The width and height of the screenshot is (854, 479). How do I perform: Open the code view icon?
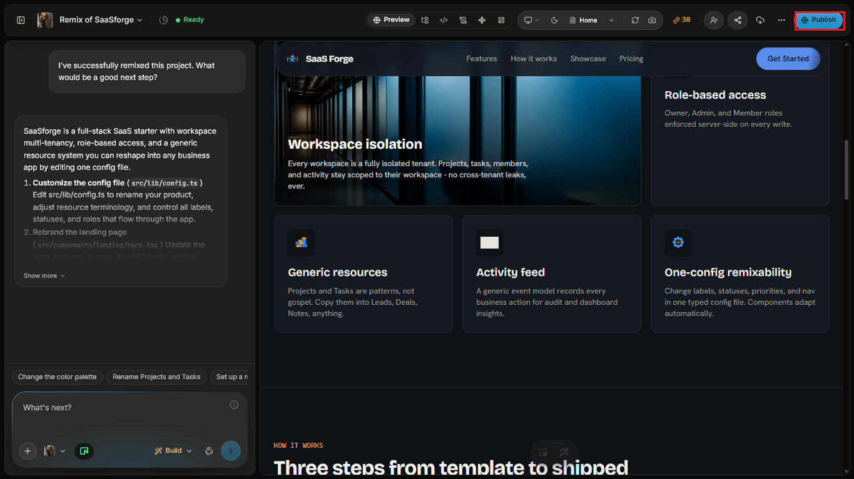[x=444, y=20]
